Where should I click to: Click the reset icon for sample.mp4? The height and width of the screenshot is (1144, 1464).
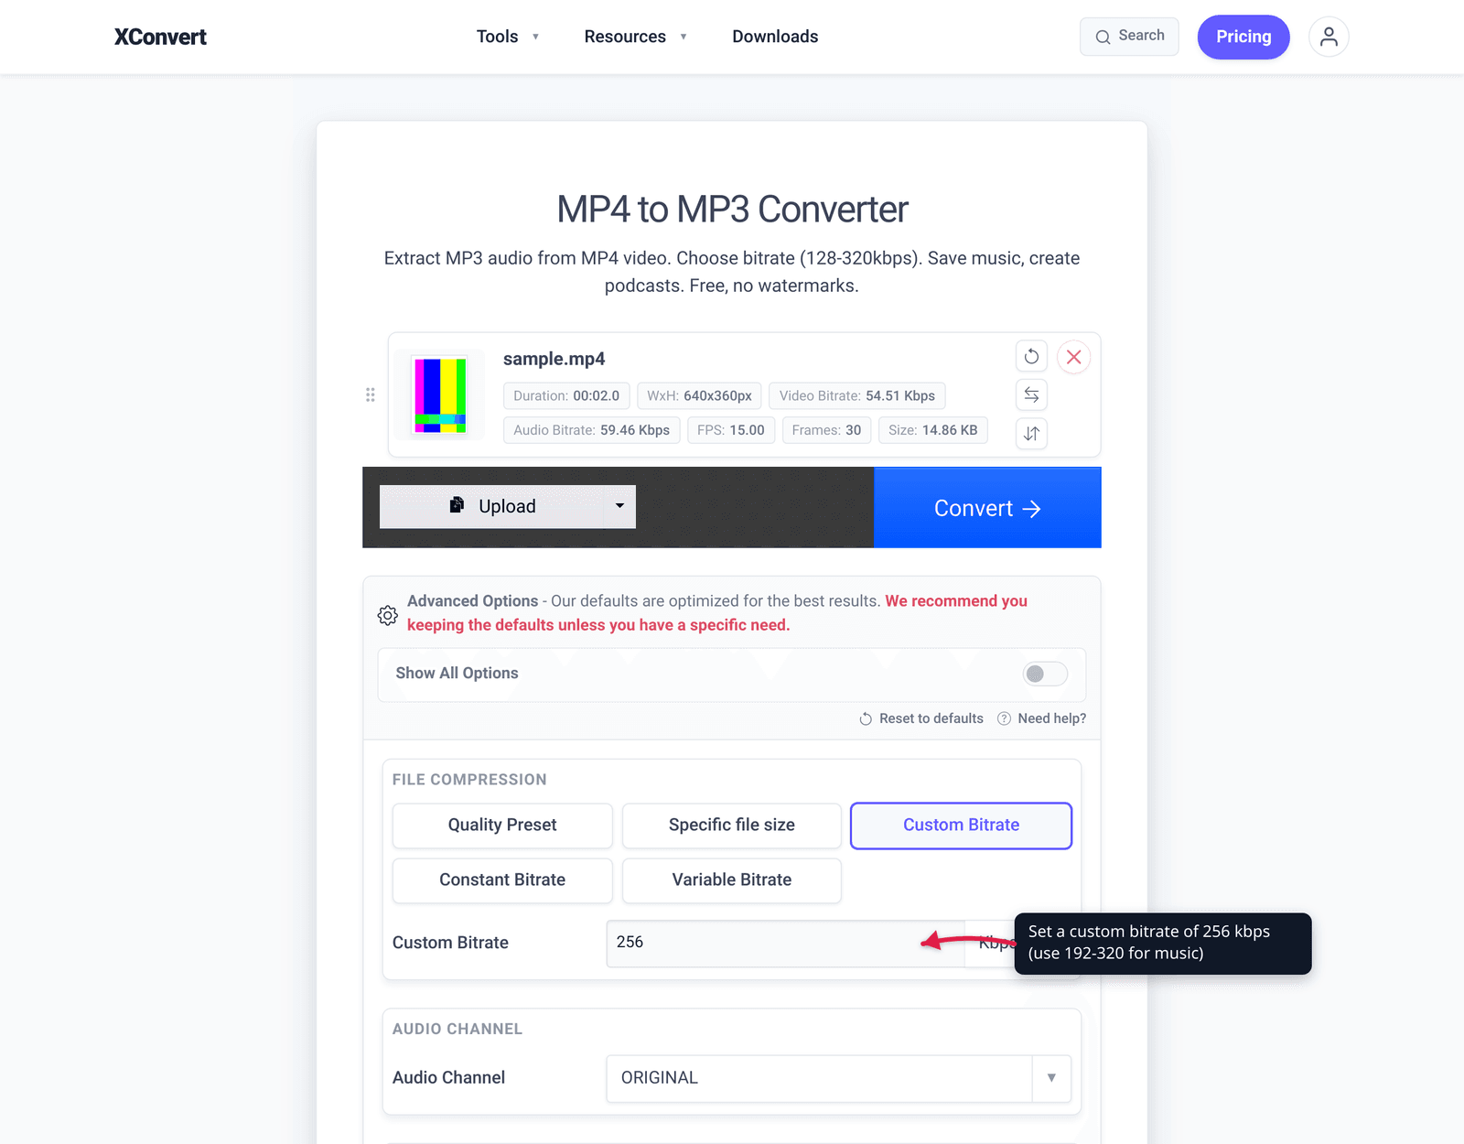1031,356
